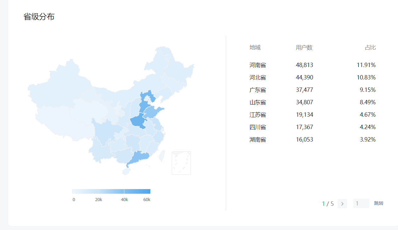Click the South China Sea inset box
This screenshot has height=230, width=398.
(x=181, y=163)
